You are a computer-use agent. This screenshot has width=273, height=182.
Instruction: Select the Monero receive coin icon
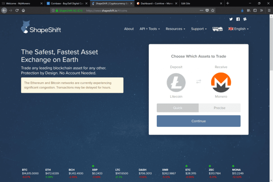tap(221, 82)
